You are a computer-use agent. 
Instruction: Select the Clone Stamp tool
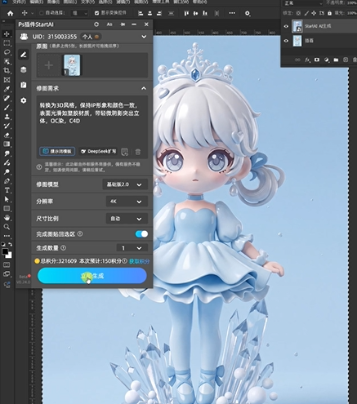click(x=7, y=117)
